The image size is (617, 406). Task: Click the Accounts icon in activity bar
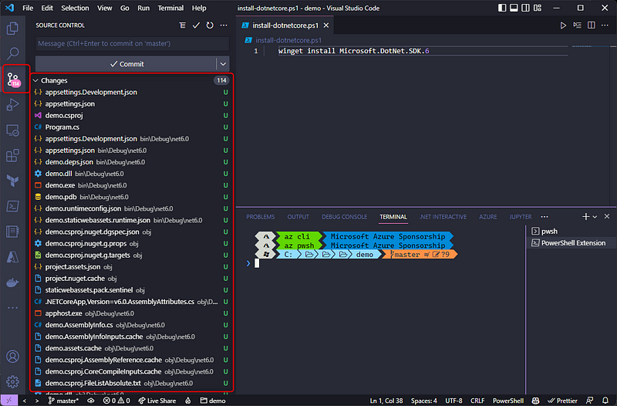(x=12, y=357)
